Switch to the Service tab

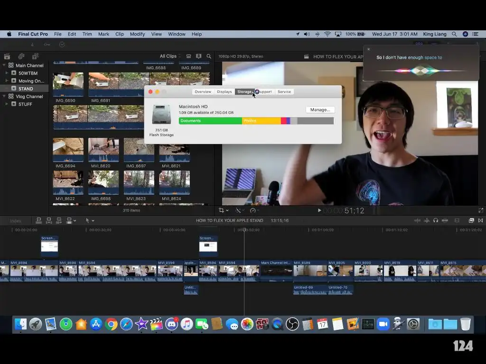(x=284, y=91)
